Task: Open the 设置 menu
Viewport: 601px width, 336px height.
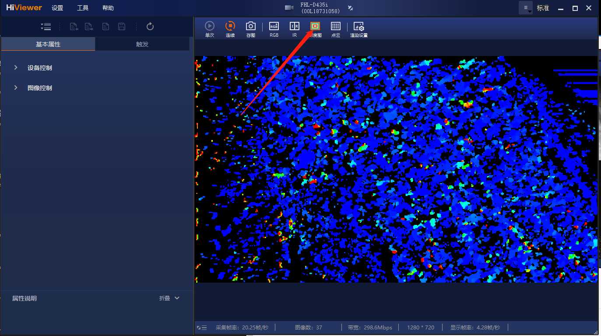Action: 57,8
